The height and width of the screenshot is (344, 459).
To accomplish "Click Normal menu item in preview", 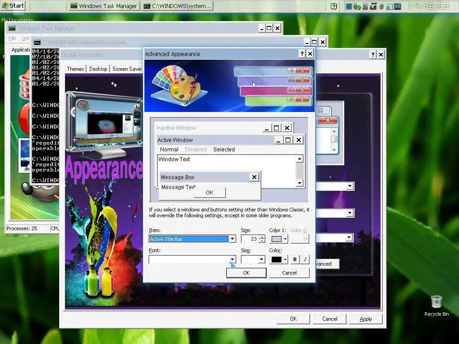I will 169,150.
